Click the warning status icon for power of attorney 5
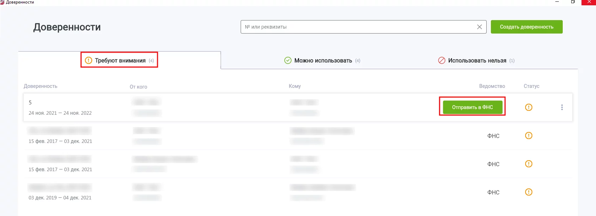The height and width of the screenshot is (216, 596). [528, 107]
